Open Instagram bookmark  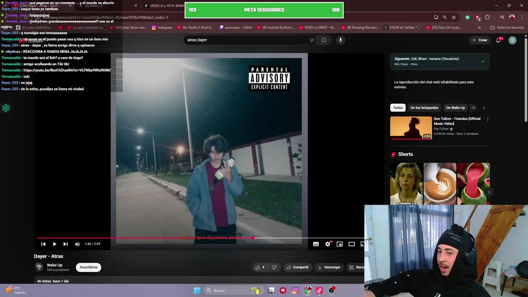pyautogui.click(x=162, y=28)
